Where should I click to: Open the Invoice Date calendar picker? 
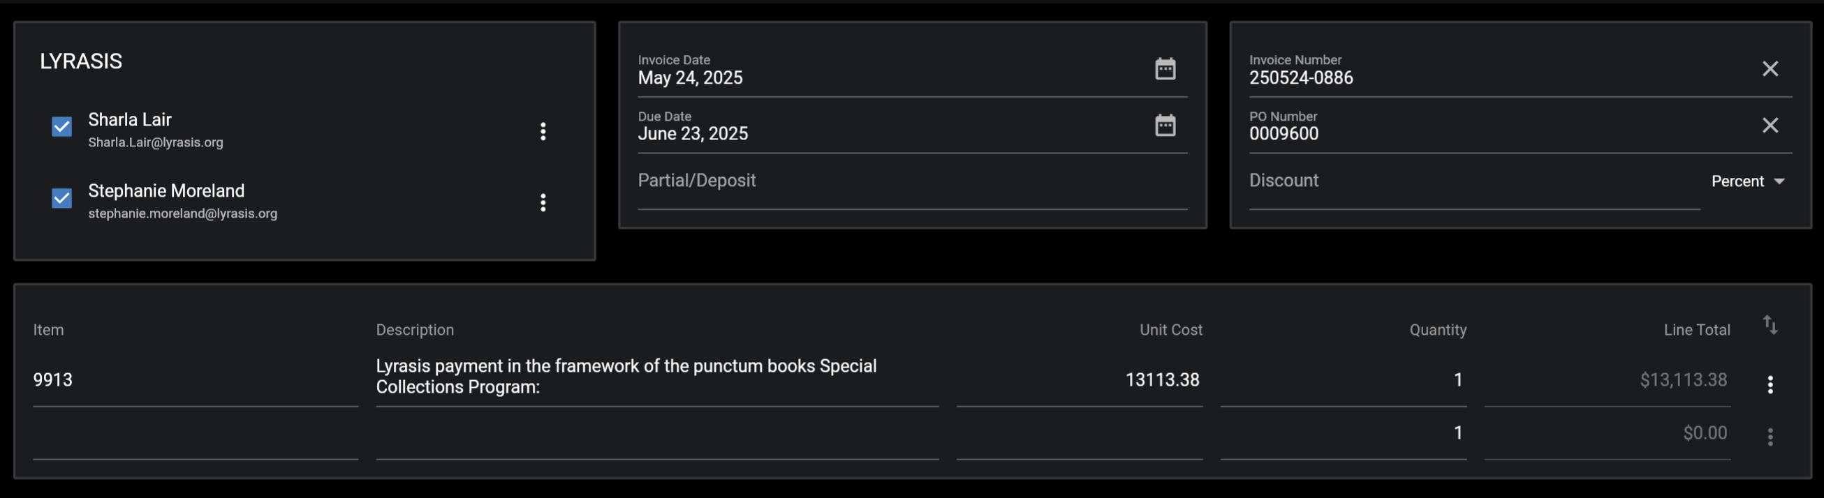coord(1165,68)
